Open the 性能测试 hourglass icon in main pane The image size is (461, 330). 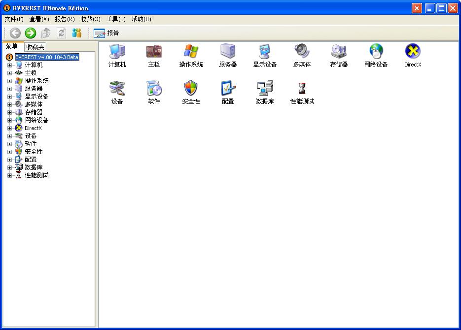(x=302, y=88)
